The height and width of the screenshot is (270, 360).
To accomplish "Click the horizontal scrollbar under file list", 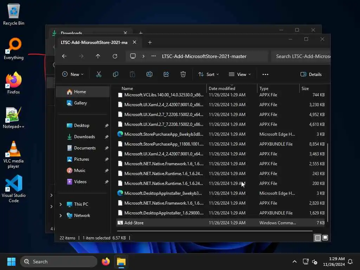I will tap(215, 231).
